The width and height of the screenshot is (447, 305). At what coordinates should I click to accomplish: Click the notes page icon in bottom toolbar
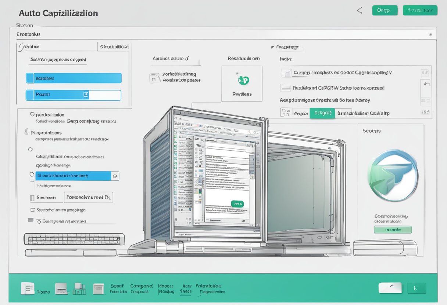coord(99,289)
